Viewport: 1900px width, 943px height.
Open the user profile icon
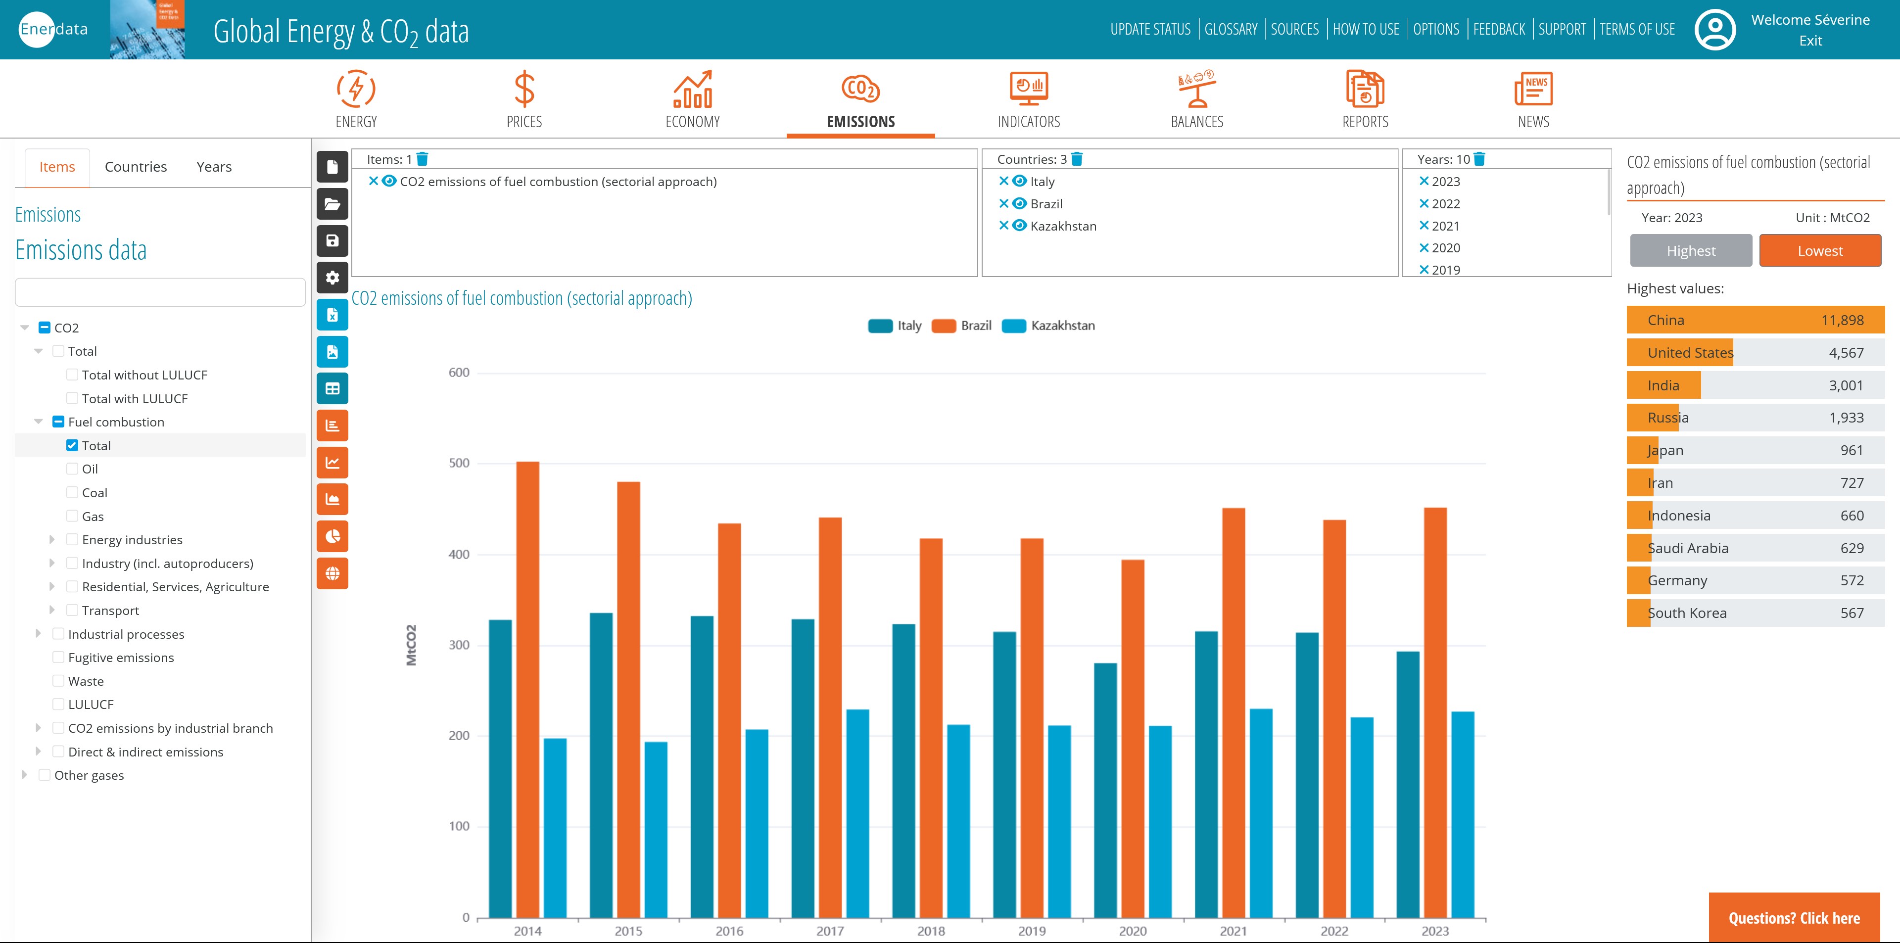(x=1715, y=30)
